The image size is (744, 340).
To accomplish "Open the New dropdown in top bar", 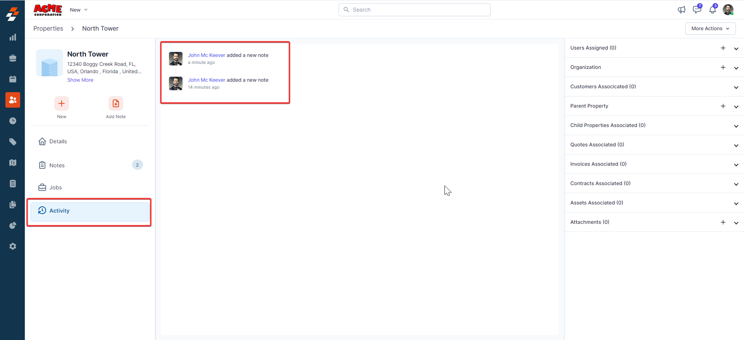I will [x=79, y=10].
